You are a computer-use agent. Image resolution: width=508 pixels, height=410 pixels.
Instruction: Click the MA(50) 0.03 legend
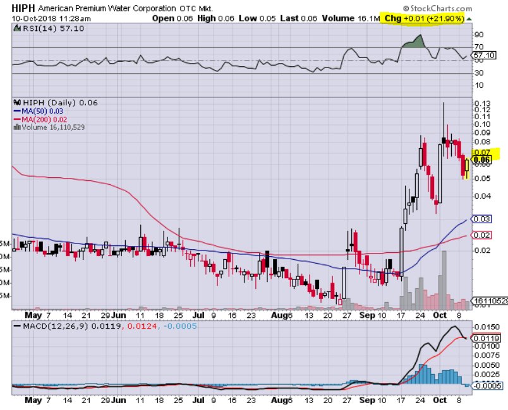tap(39, 111)
